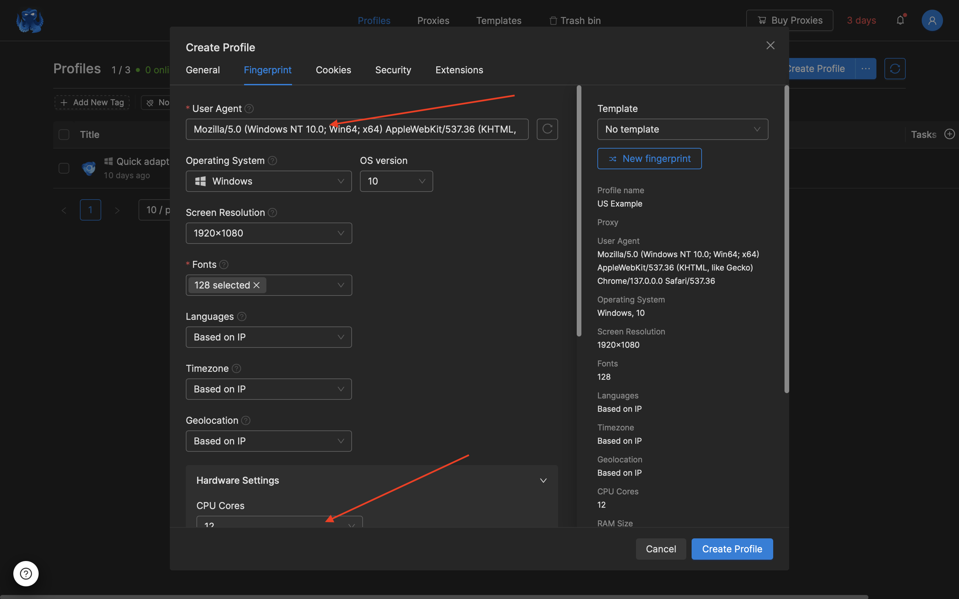This screenshot has width=959, height=599.
Task: Open the Fonts help icon
Action: [224, 265]
